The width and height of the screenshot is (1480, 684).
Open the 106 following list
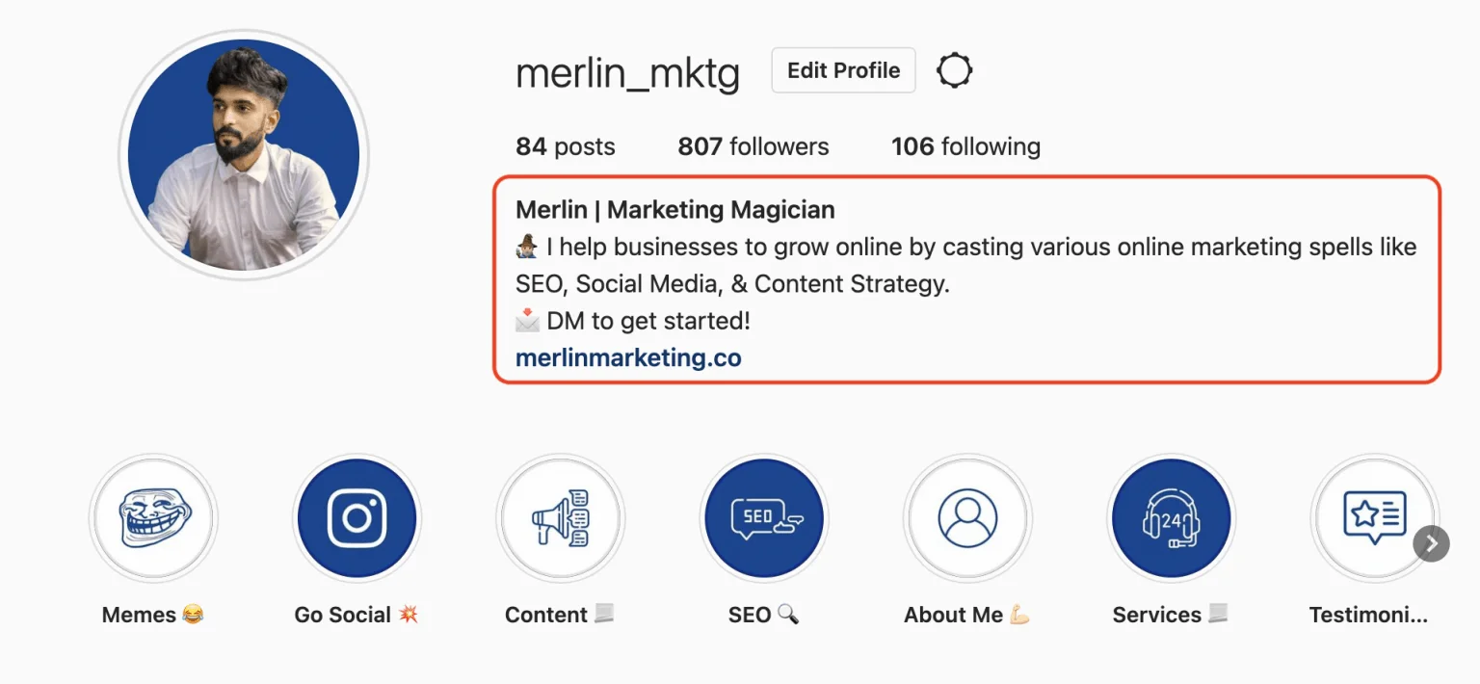pos(965,146)
